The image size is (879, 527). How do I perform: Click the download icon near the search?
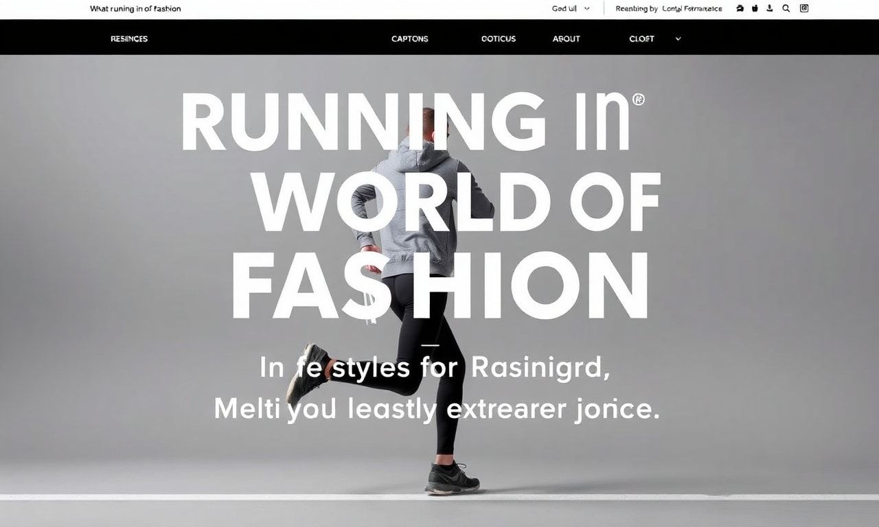[769, 8]
